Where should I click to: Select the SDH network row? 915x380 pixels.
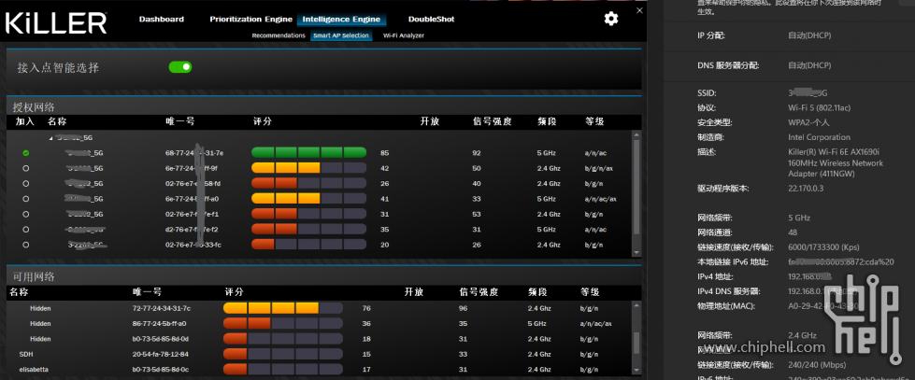(x=320, y=354)
